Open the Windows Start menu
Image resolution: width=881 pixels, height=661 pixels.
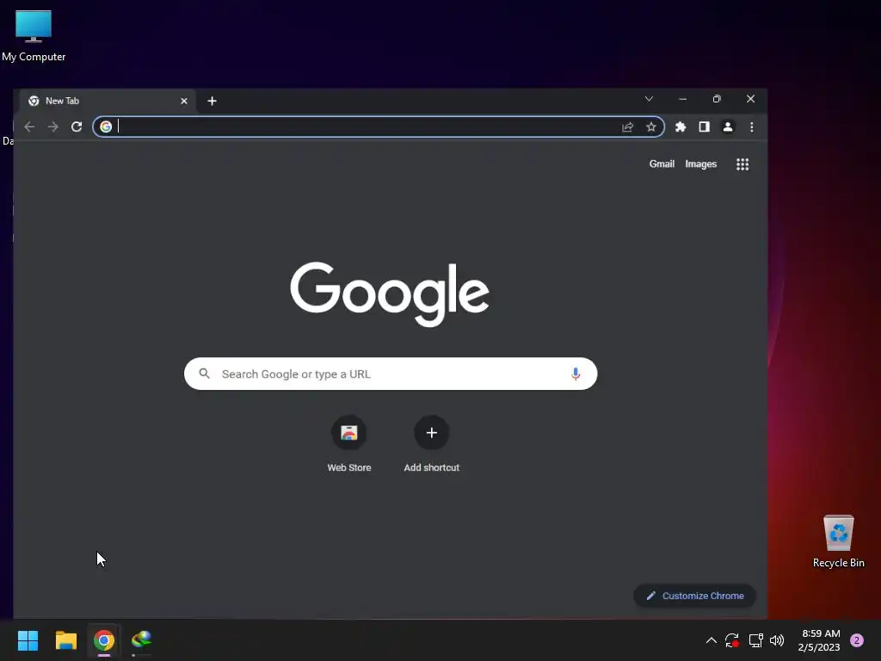tap(28, 640)
